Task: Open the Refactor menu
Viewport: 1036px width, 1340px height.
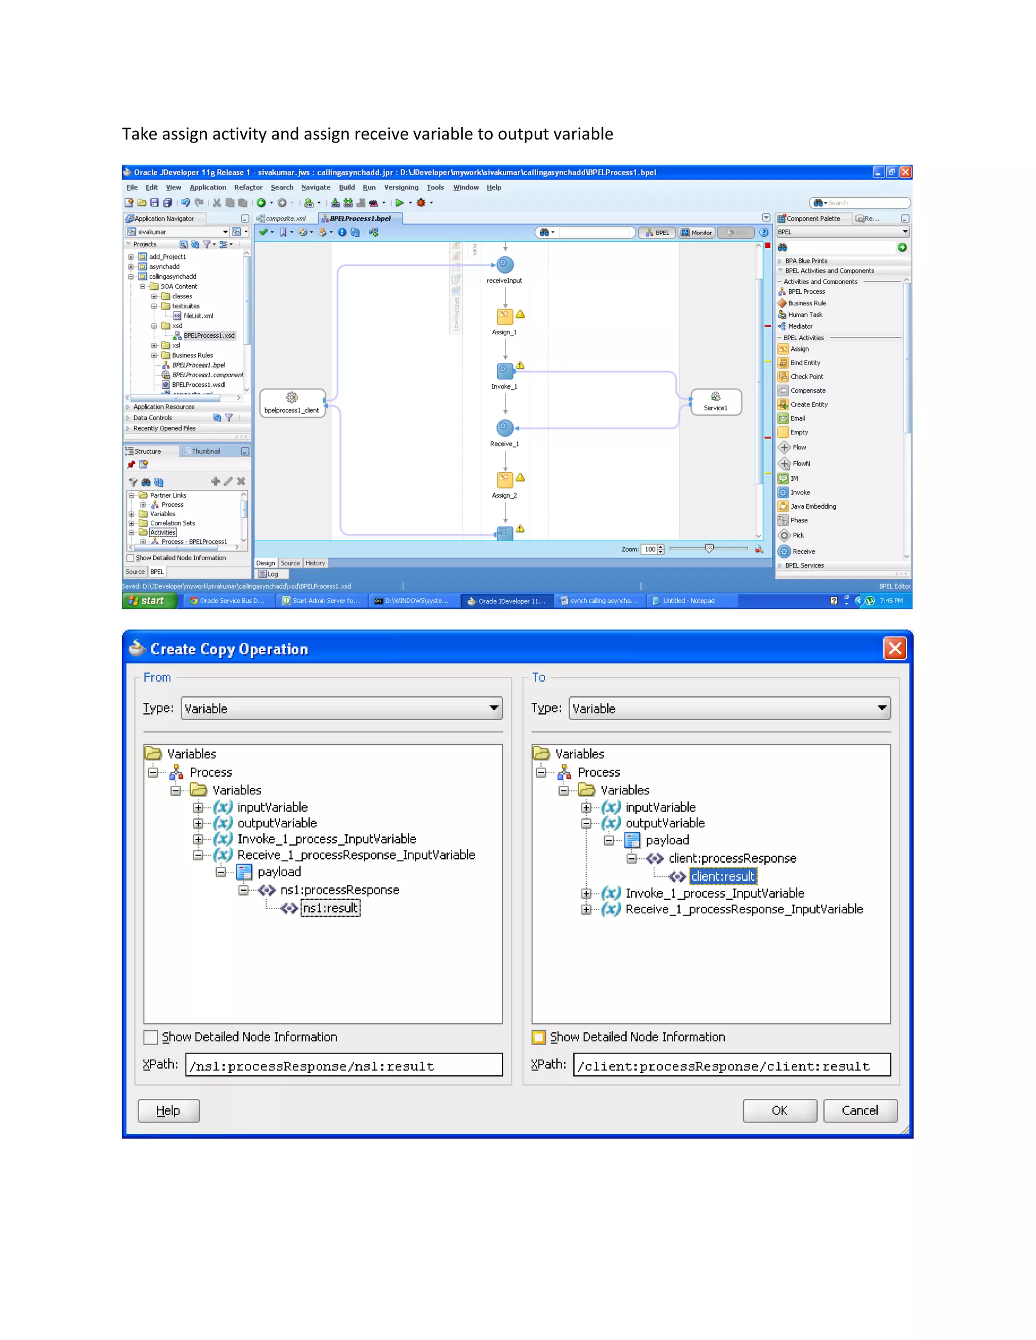Action: 248,188
